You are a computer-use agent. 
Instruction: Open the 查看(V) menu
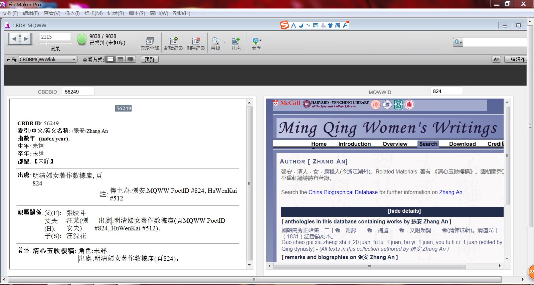coord(52,13)
